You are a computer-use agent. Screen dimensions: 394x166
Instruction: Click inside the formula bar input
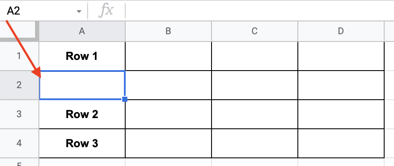pos(259,11)
